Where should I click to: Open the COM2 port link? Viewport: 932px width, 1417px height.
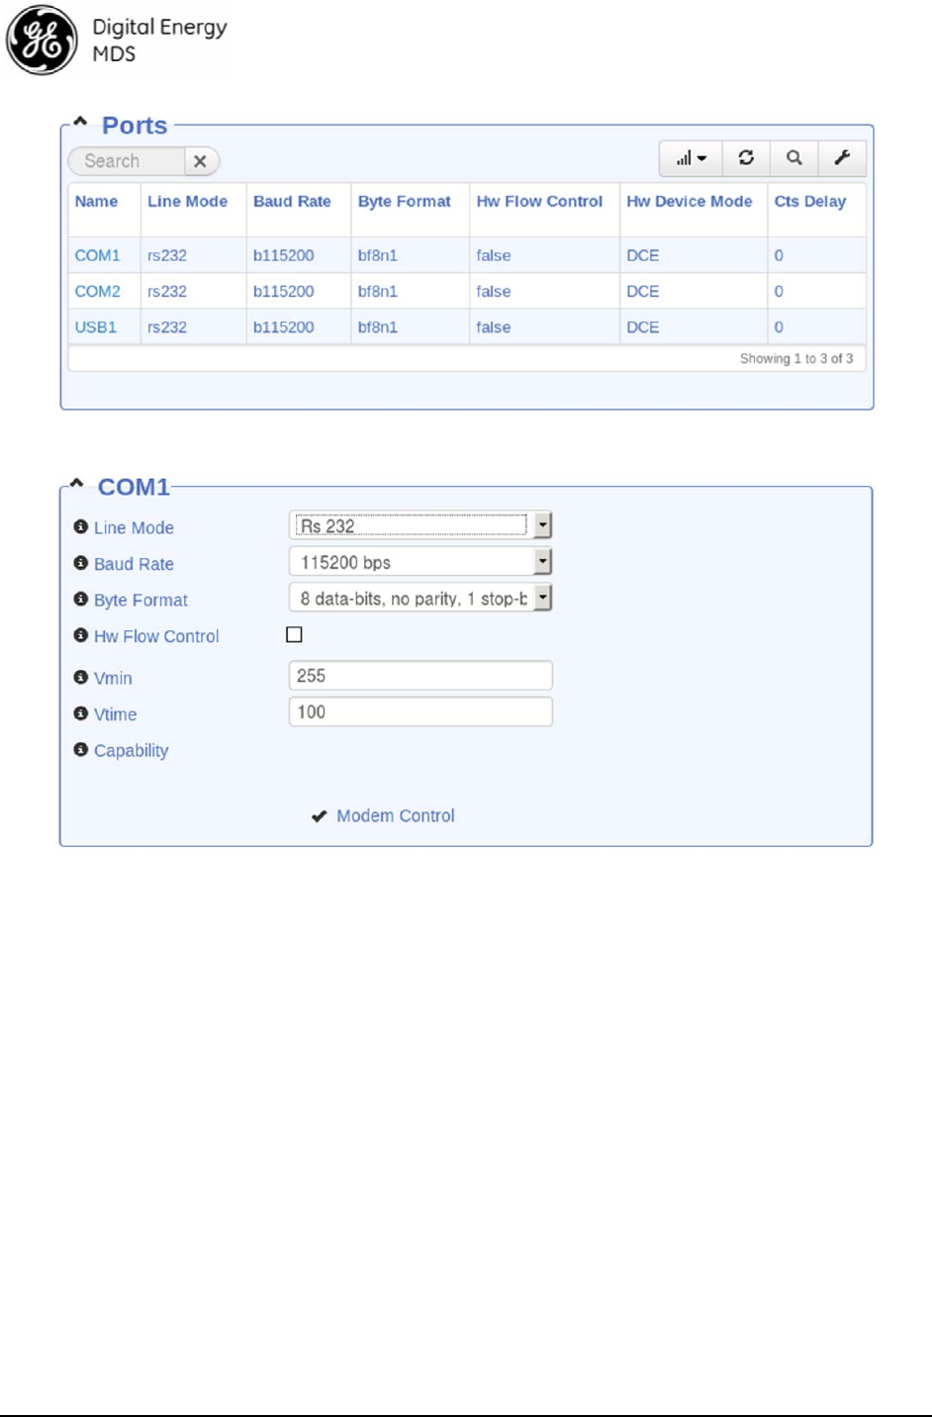pos(97,291)
